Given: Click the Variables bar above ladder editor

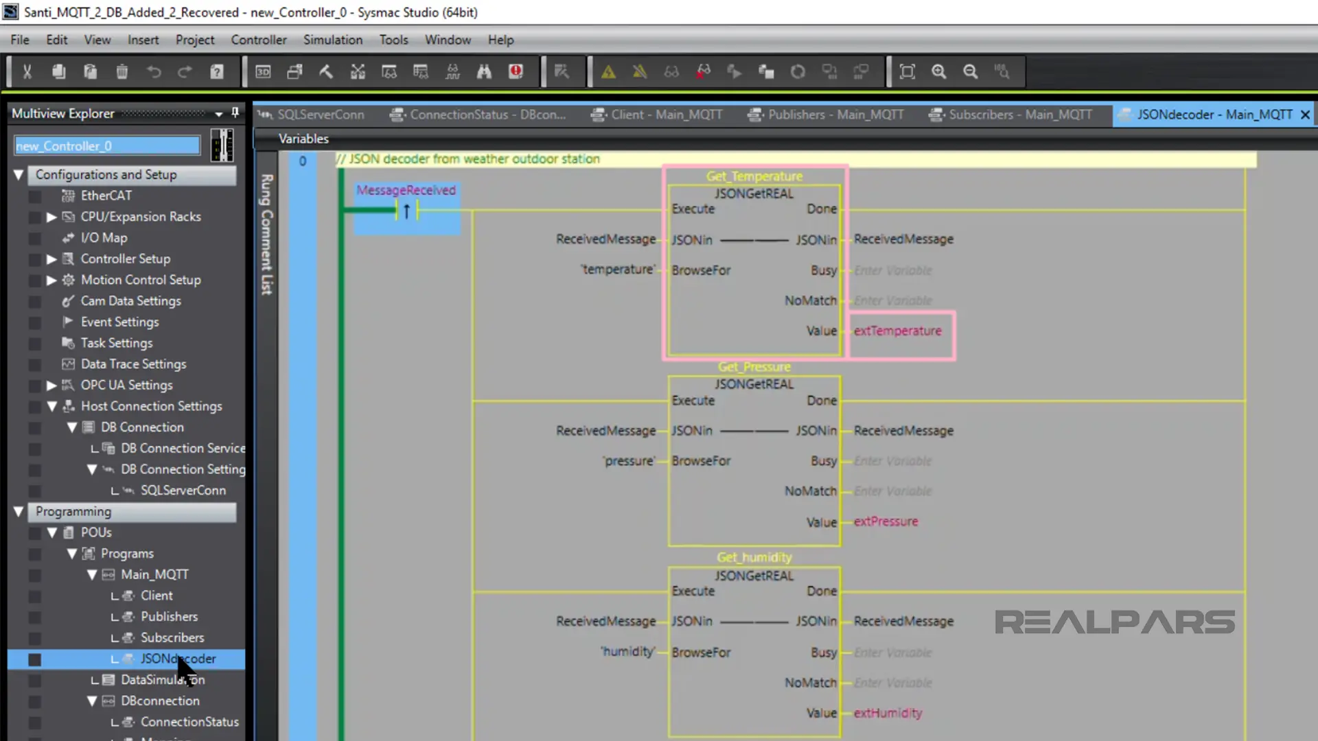Looking at the screenshot, I should click(303, 139).
